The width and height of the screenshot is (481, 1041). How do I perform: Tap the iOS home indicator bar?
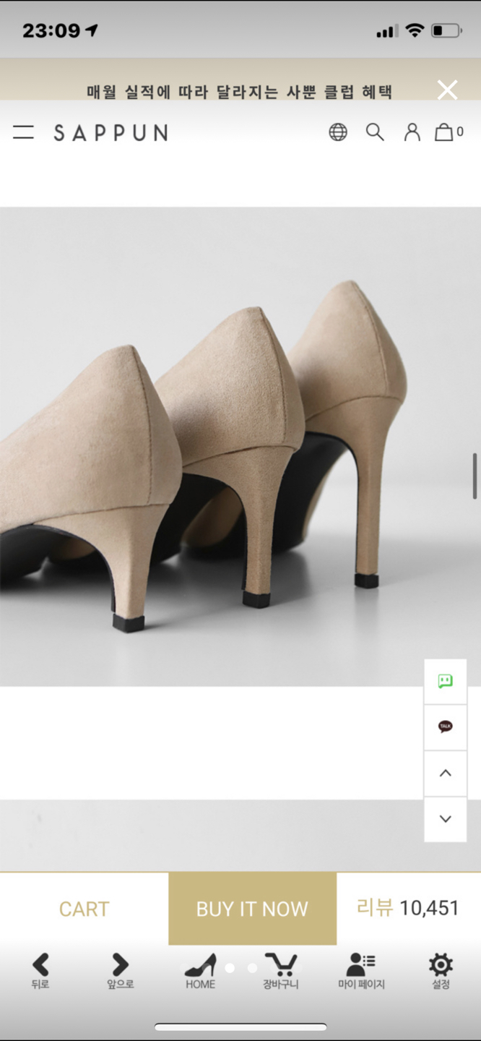click(x=240, y=1027)
